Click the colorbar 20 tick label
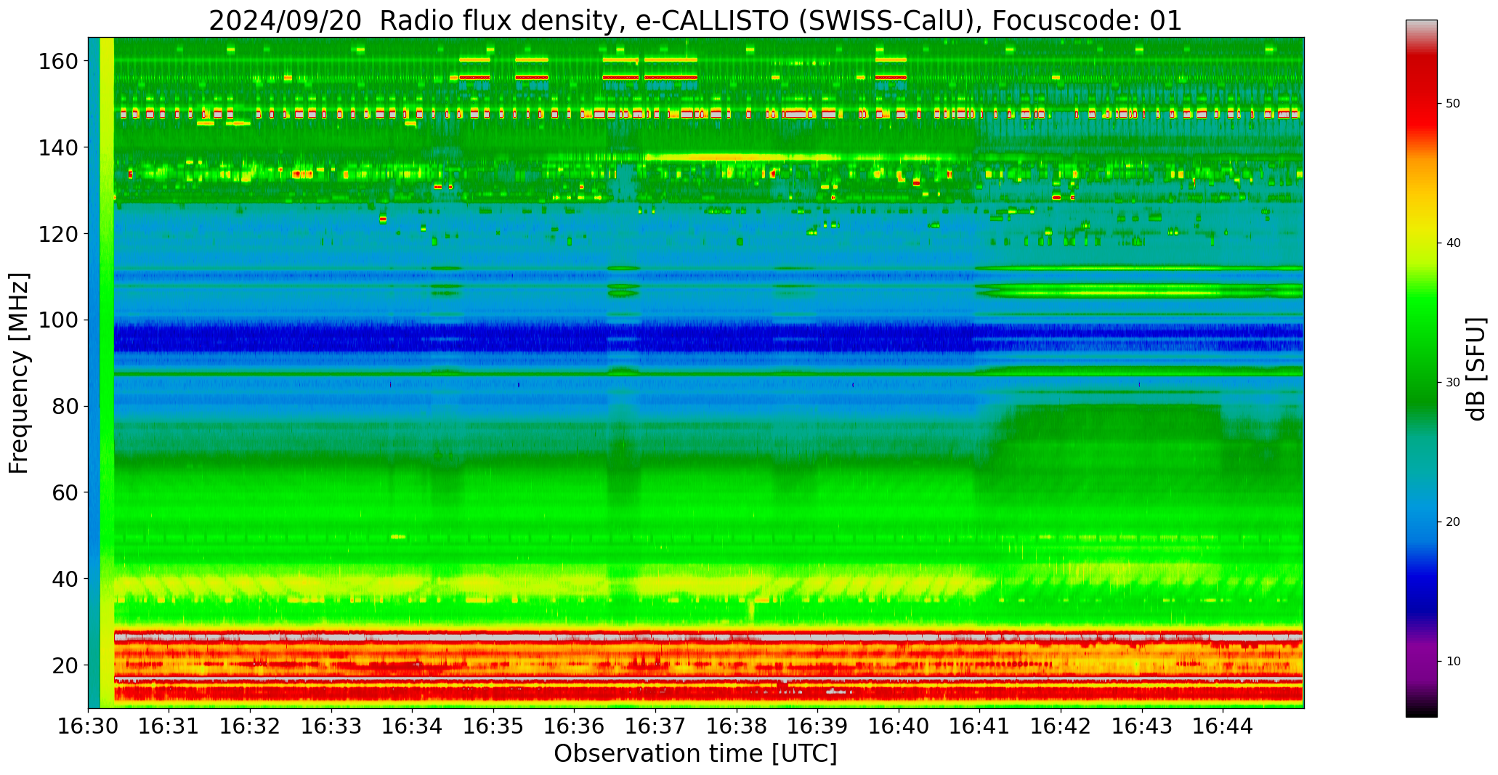Screen dimensions: 1498x775 click(x=1453, y=522)
